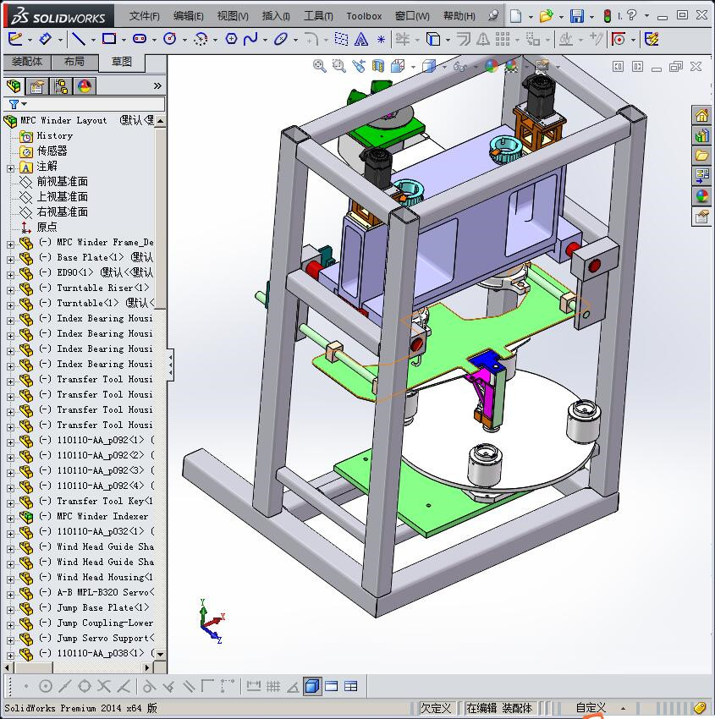The width and height of the screenshot is (715, 719).
Task: Open the 编辑(E) menu
Action: [188, 16]
